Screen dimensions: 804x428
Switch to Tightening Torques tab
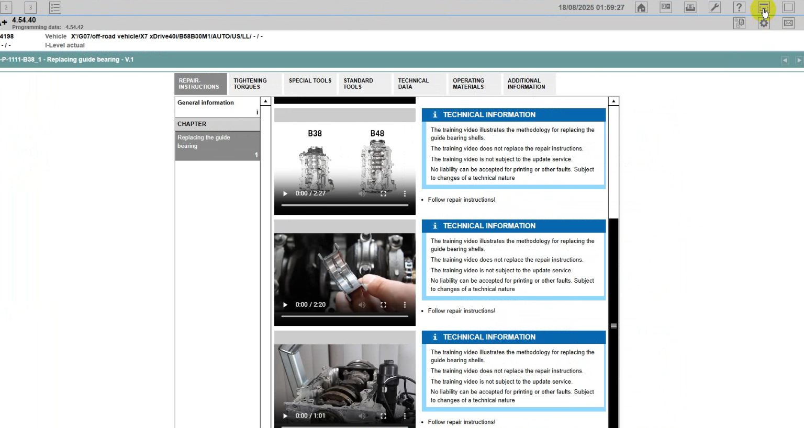(x=255, y=84)
